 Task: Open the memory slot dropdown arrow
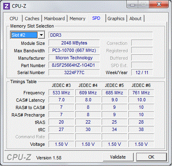pos(41,35)
